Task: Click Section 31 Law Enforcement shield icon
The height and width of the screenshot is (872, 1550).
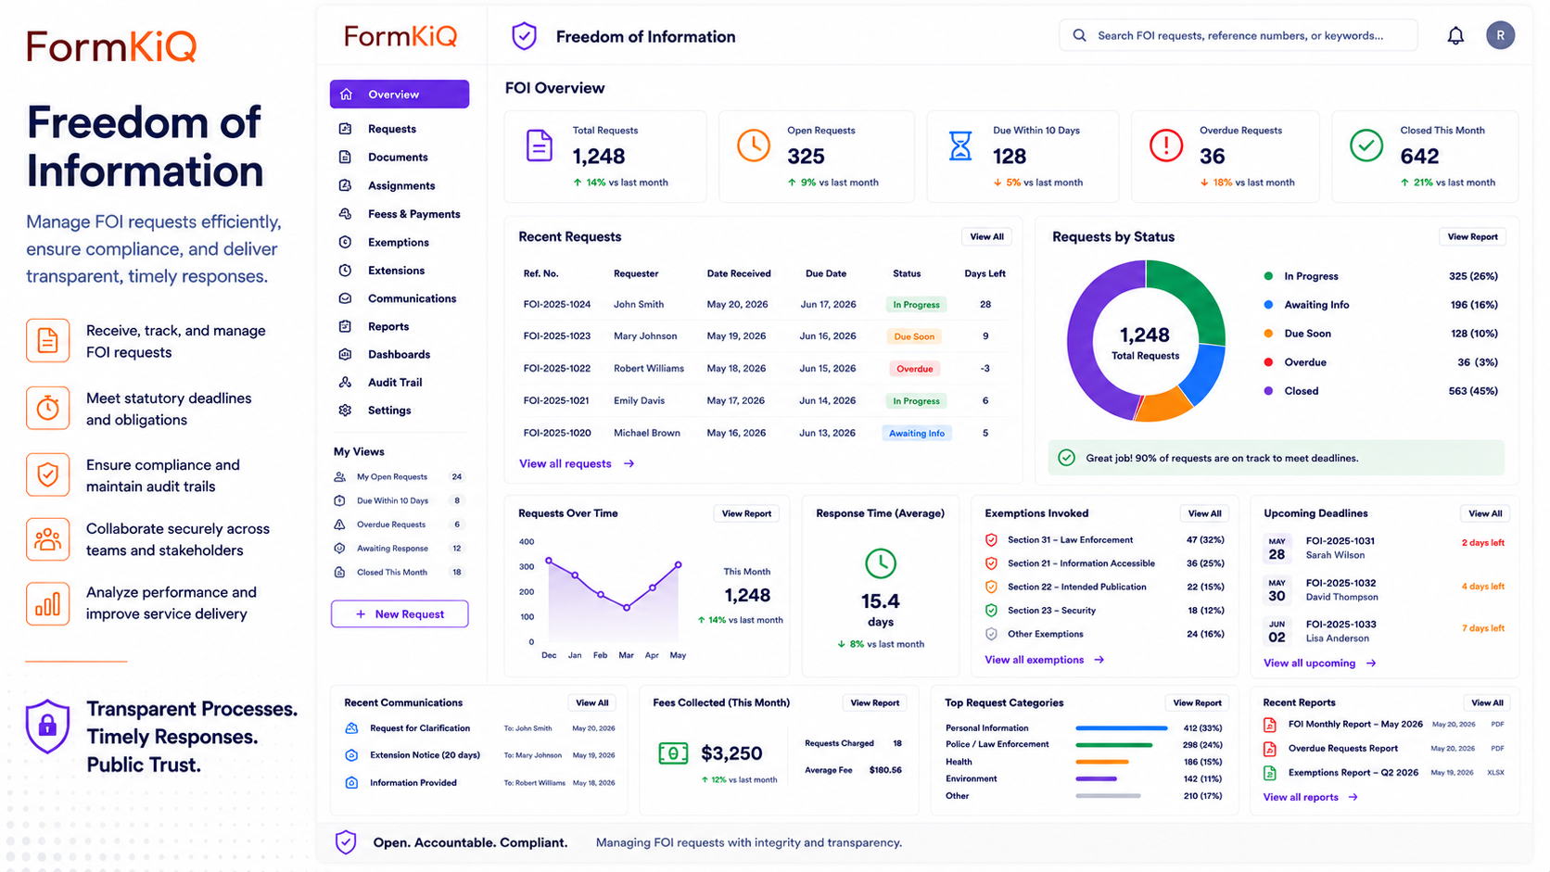Action: (x=991, y=540)
